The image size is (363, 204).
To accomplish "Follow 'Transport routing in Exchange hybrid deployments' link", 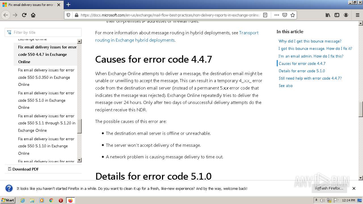I will pos(177,36).
